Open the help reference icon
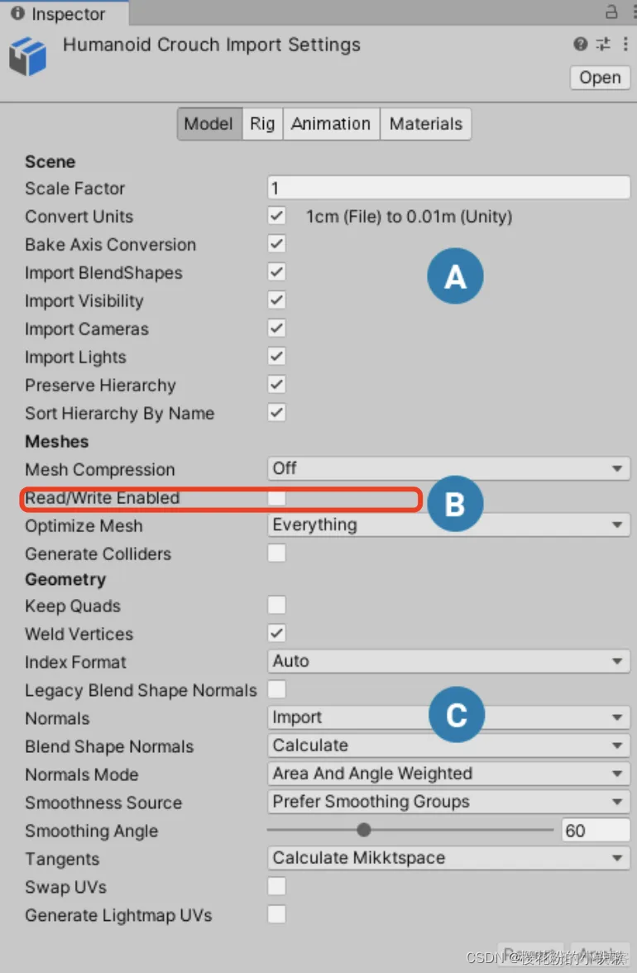The image size is (637, 973). [581, 43]
